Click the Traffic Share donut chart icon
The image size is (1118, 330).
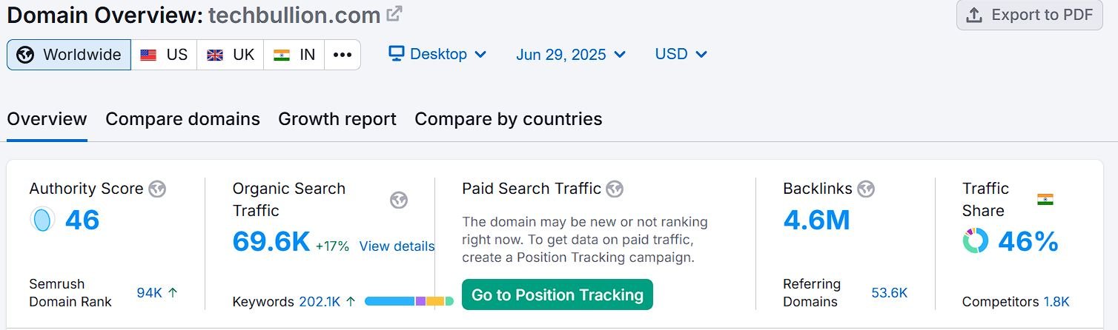976,241
